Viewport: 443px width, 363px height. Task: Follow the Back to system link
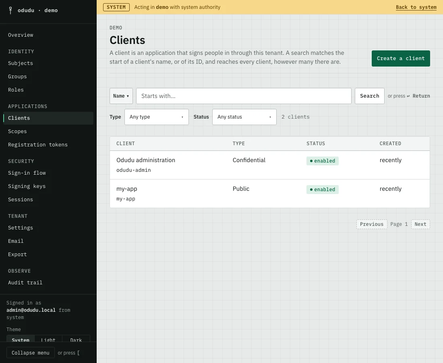click(x=416, y=7)
